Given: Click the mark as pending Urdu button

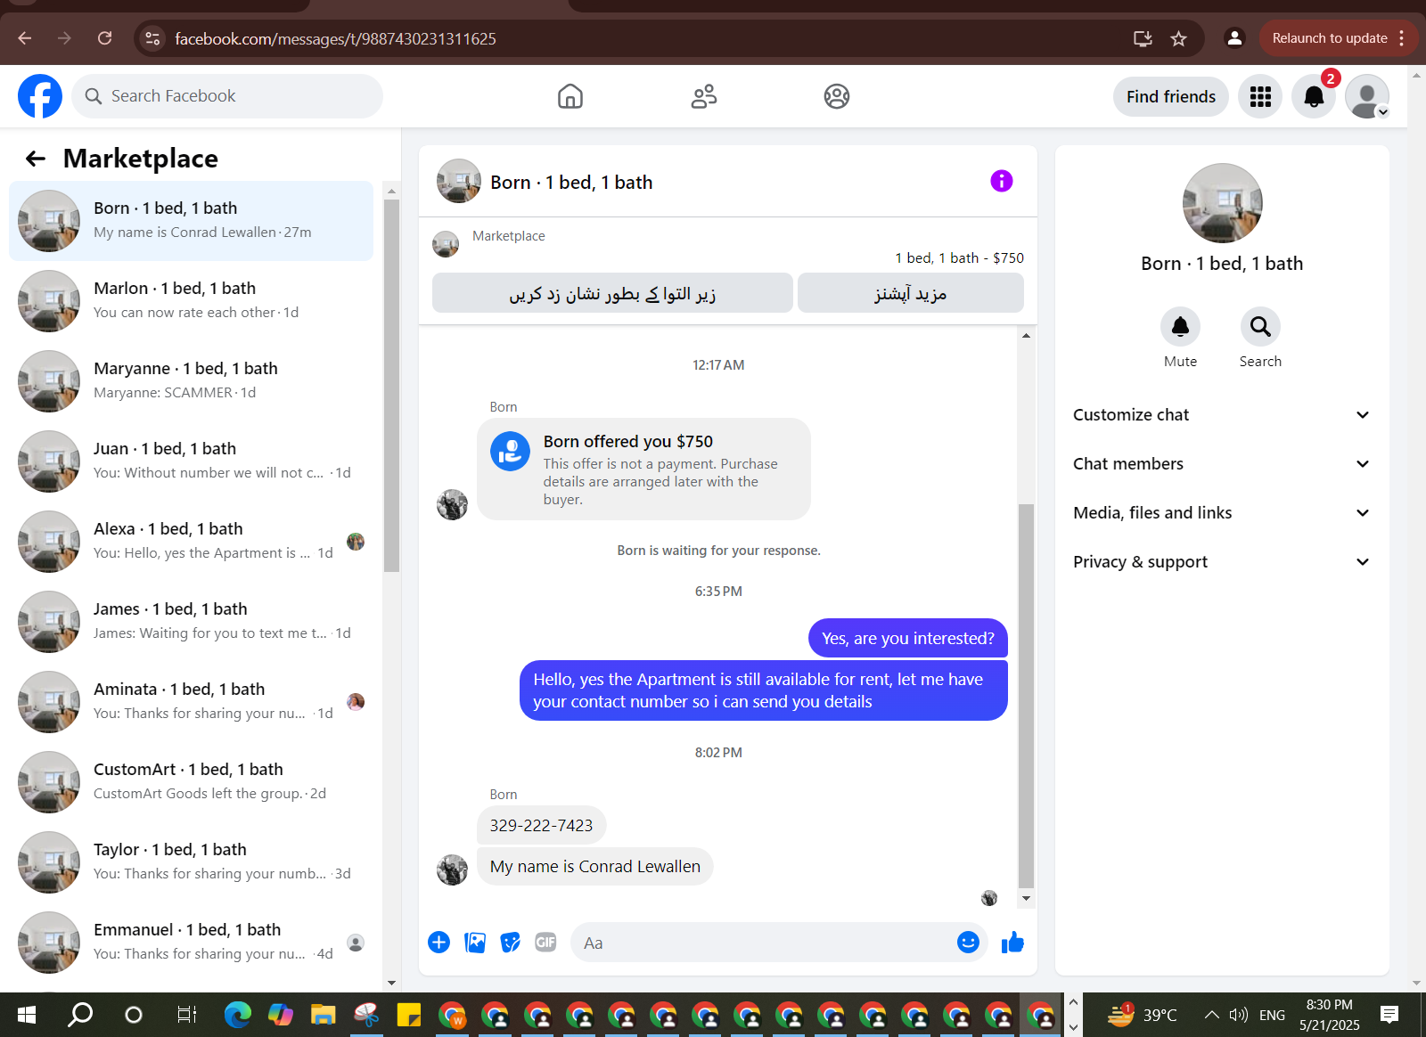Looking at the screenshot, I should click(x=612, y=293).
